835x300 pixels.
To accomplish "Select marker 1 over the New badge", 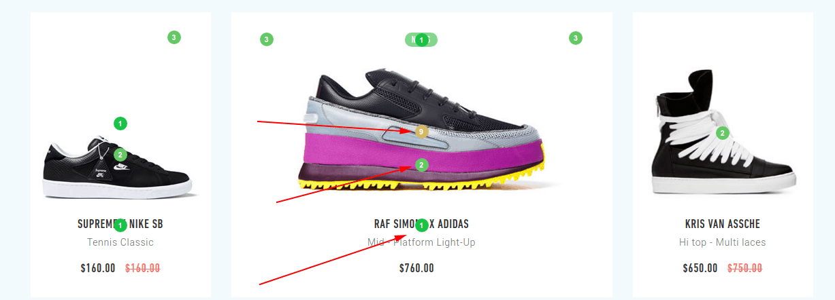I will point(421,40).
